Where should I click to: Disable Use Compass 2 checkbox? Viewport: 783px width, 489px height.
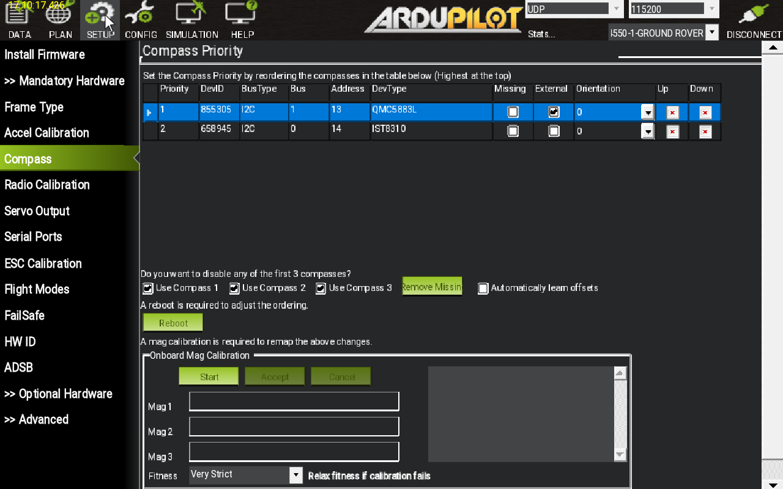point(234,288)
